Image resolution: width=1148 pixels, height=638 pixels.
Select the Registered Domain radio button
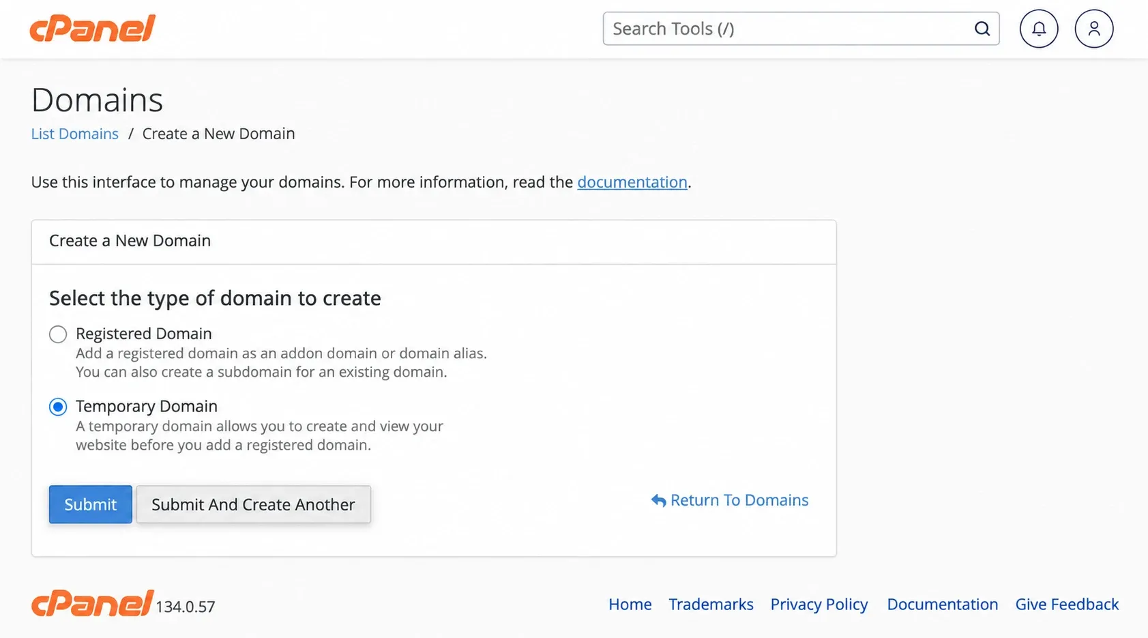point(58,334)
